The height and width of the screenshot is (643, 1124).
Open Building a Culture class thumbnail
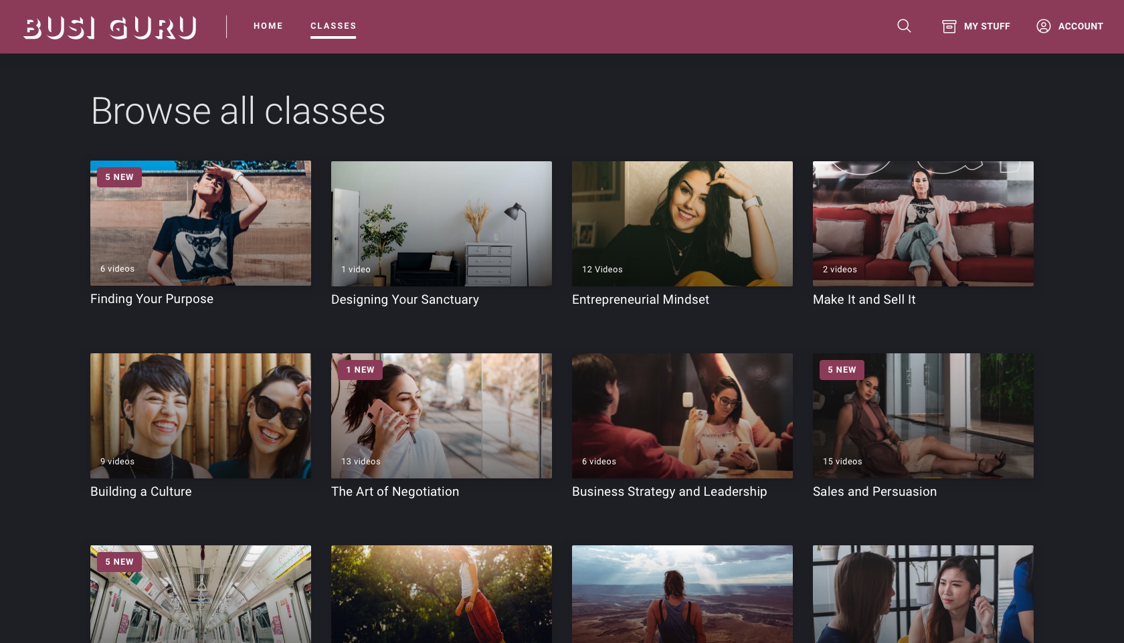[x=201, y=416]
